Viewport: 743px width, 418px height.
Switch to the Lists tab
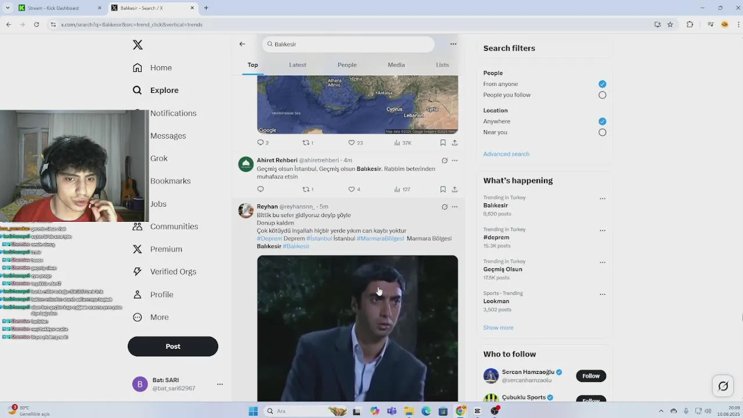point(442,65)
